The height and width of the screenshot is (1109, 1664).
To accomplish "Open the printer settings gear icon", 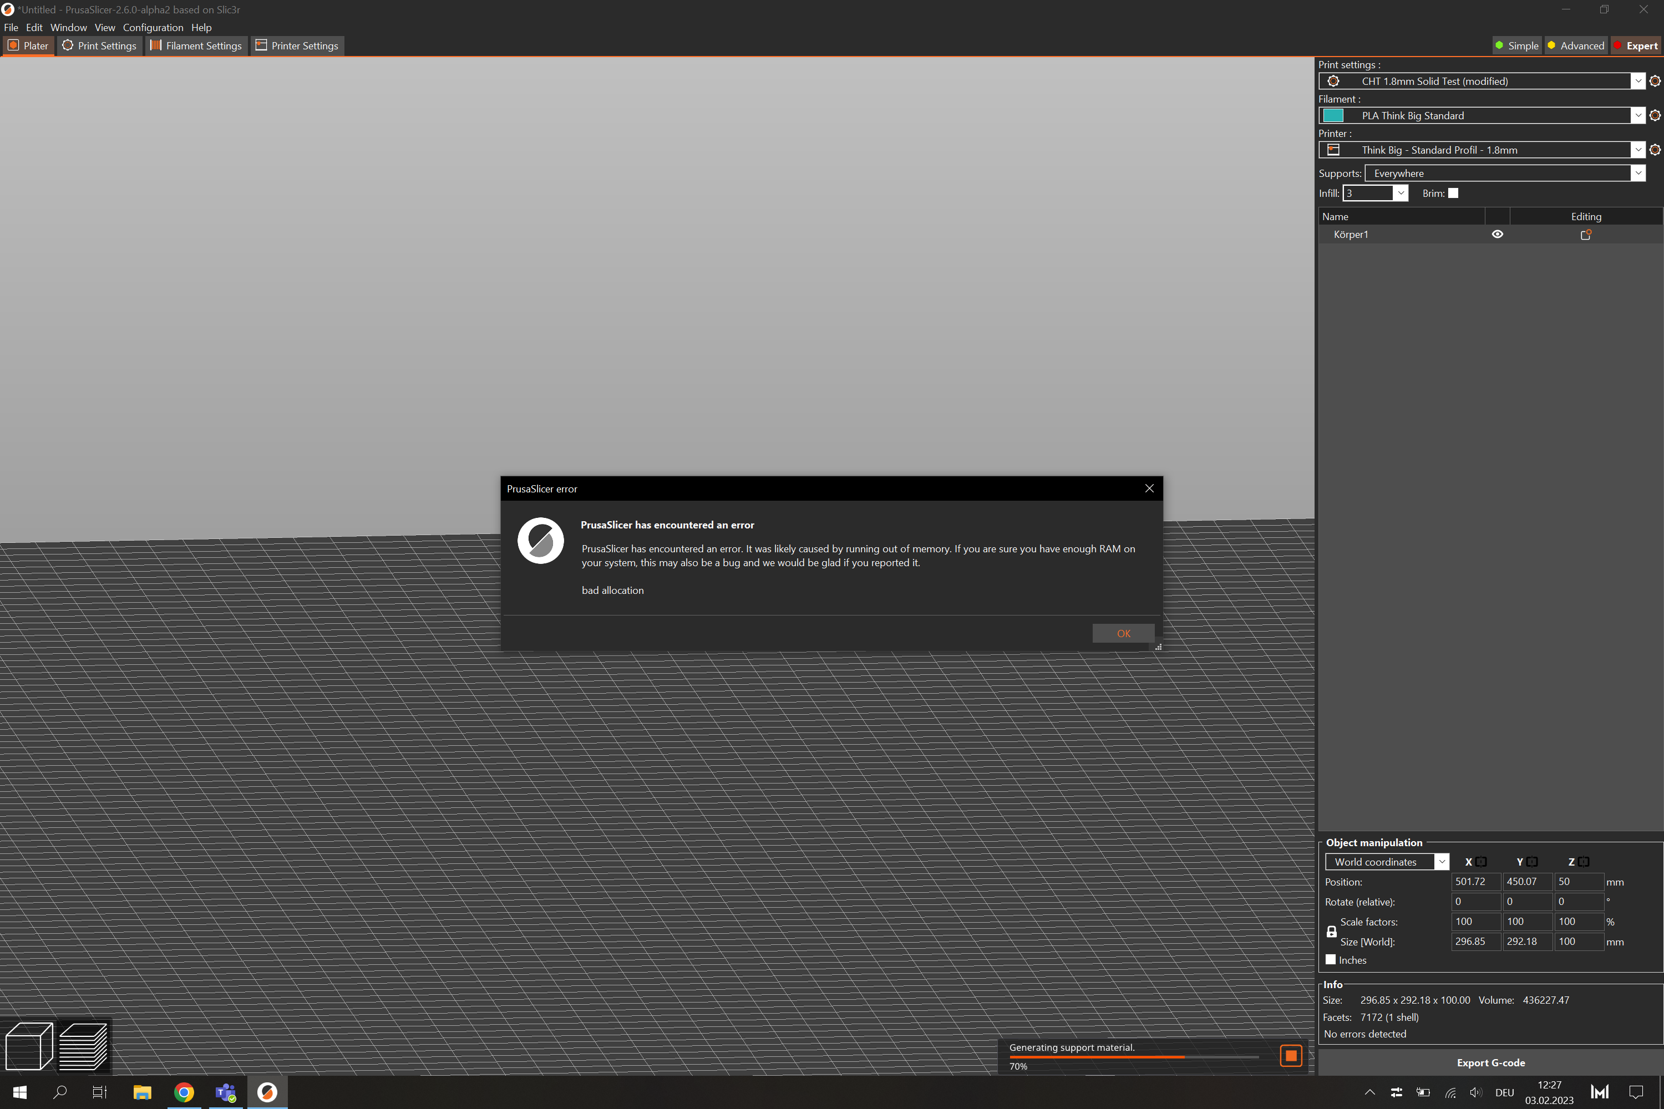I will [x=1655, y=149].
